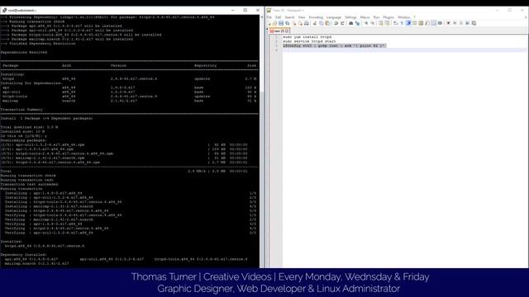
Task: Open the Encoding menu
Action: pyautogui.click(x=316, y=17)
